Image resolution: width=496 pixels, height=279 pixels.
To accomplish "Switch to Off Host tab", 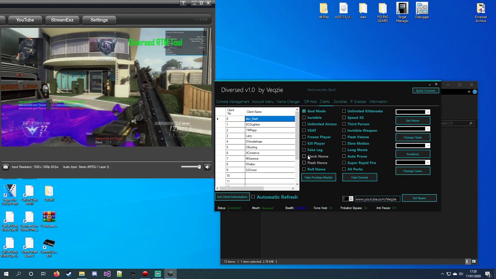I will tap(310, 102).
